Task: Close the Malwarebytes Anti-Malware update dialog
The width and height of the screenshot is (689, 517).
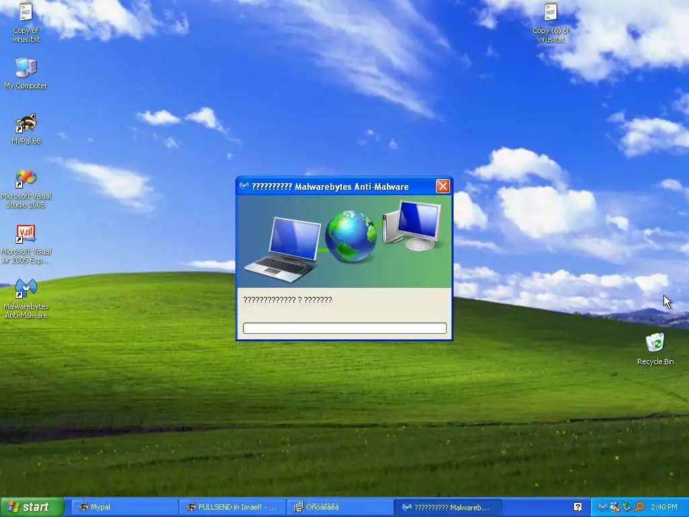Action: click(x=443, y=186)
